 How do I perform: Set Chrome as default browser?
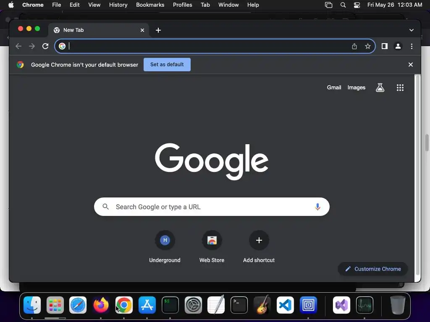167,65
